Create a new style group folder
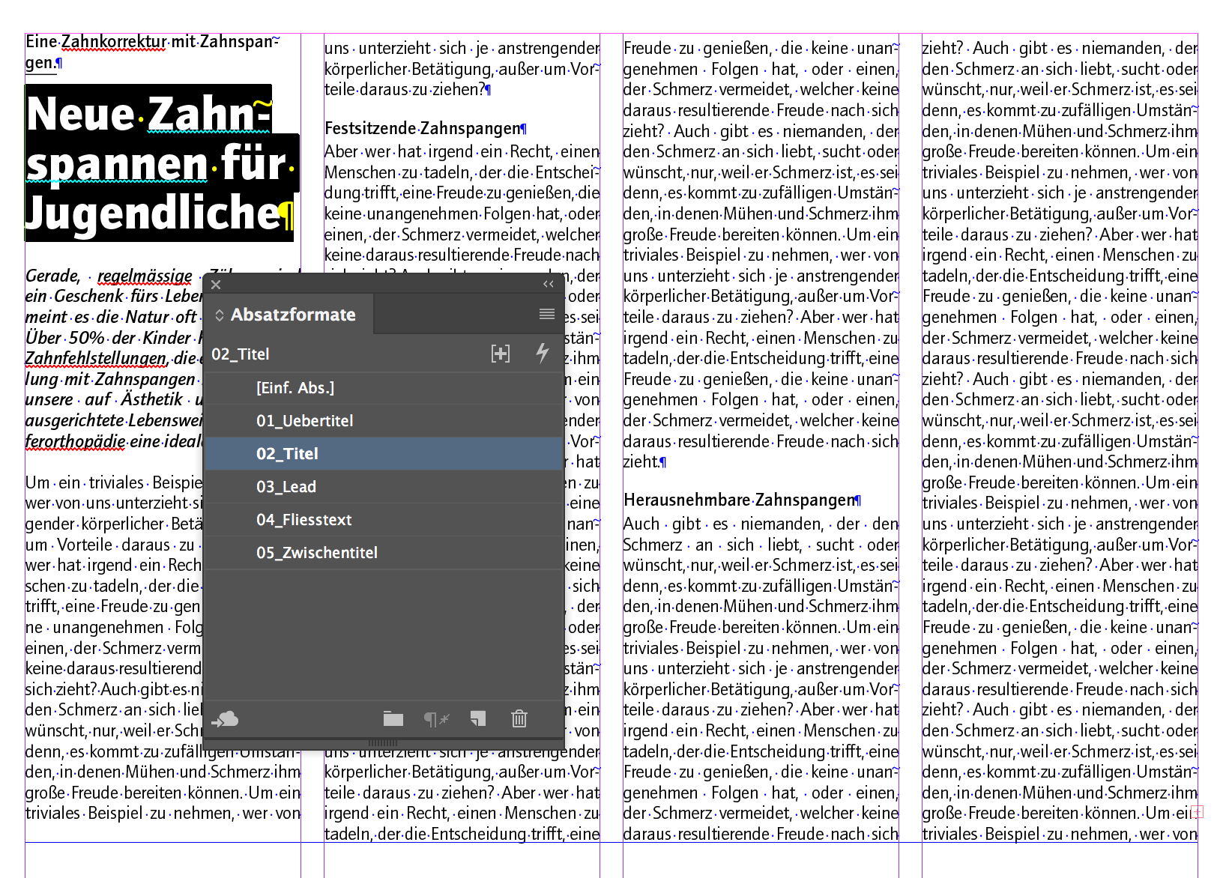Viewport: 1226px width, 878px height. [393, 719]
